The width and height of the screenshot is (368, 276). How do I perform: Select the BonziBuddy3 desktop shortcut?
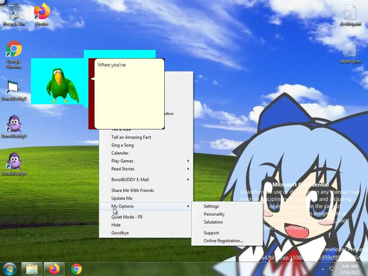click(14, 127)
